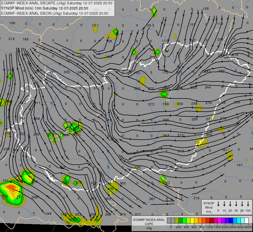The image size is (253, 232).
Task: Click the 6000 tick label on CAPE scale
Action: coord(248,227)
